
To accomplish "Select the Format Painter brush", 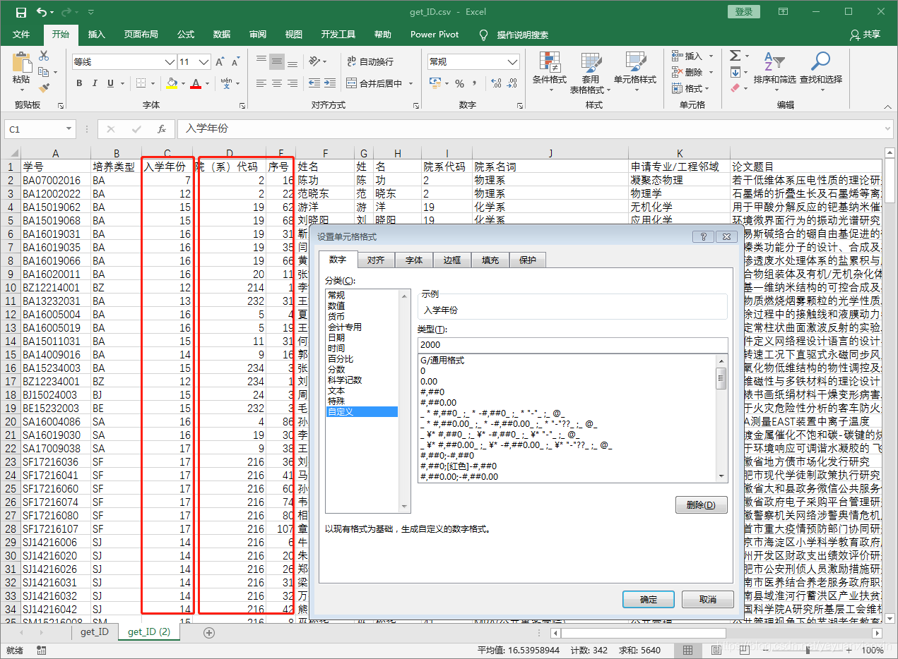I will tap(44, 88).
